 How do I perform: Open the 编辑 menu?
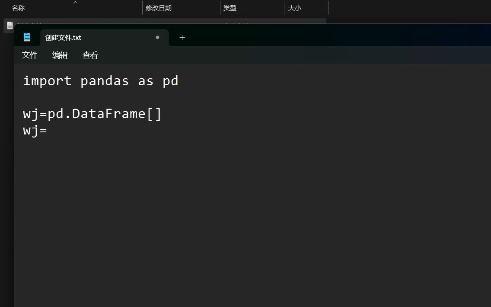click(60, 55)
